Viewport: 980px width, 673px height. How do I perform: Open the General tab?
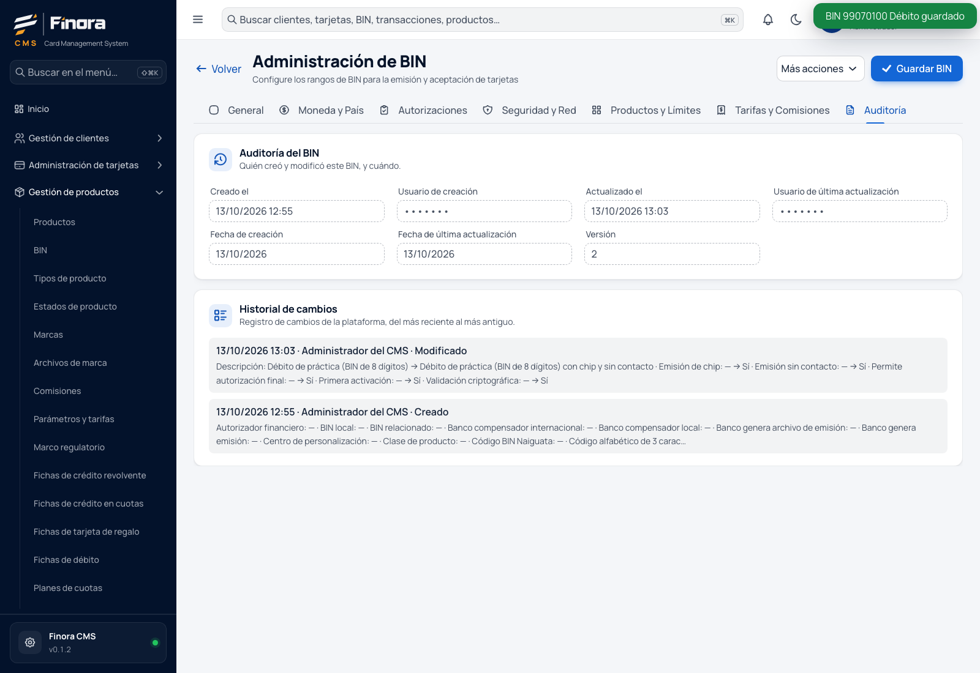point(236,110)
